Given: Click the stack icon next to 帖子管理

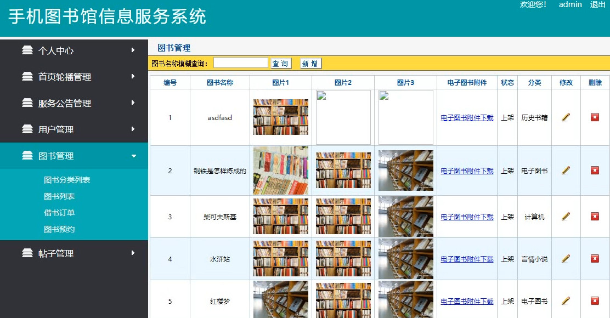Looking at the screenshot, I should (27, 253).
